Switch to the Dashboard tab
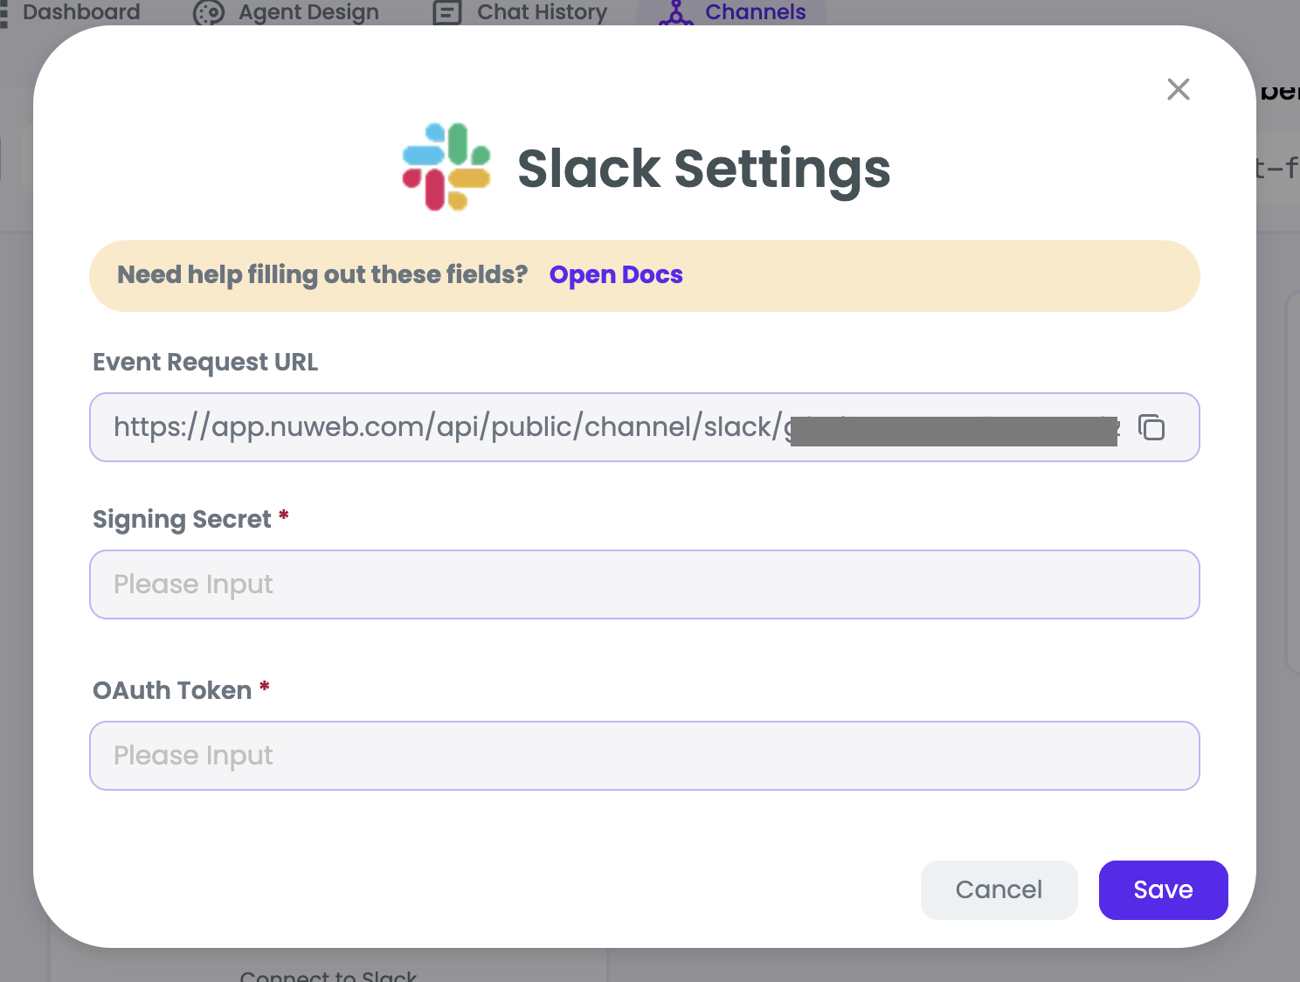 80,12
